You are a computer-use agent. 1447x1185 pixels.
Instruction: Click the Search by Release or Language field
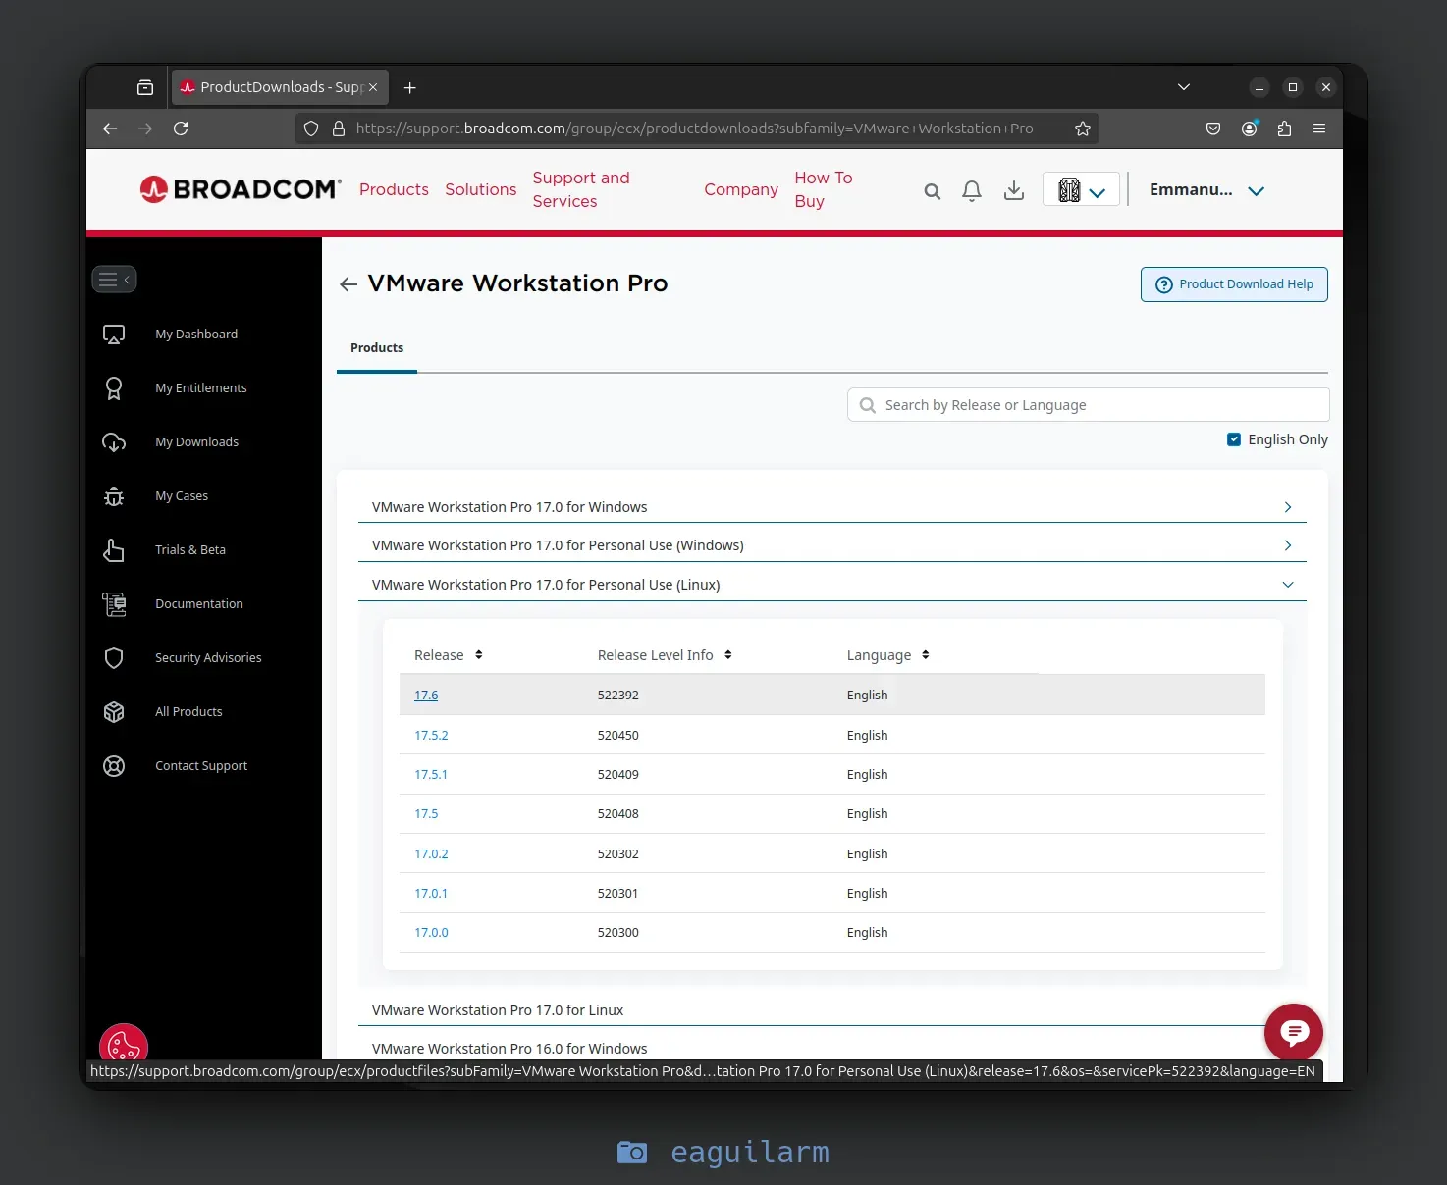pyautogui.click(x=1086, y=404)
